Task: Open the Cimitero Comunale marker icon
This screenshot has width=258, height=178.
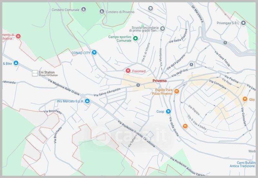Action: 84,10
